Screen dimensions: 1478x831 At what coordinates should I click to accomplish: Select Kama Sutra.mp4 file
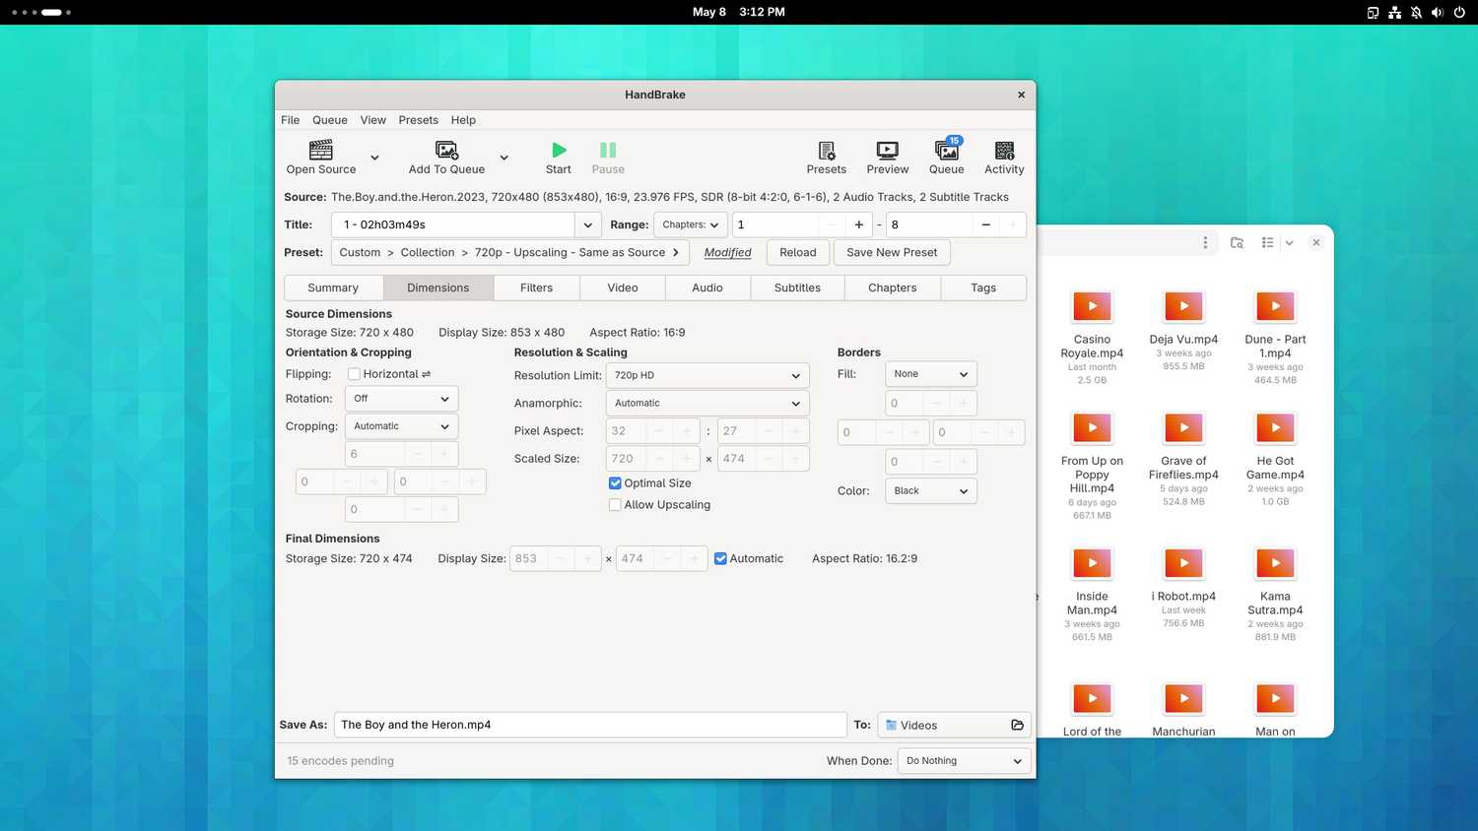coord(1275,595)
